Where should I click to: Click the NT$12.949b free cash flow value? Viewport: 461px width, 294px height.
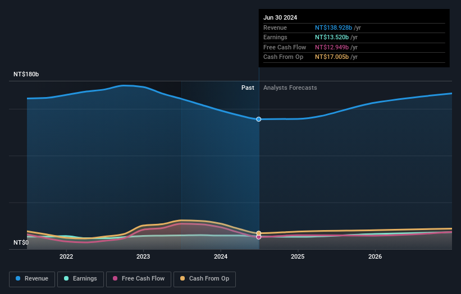332,47
